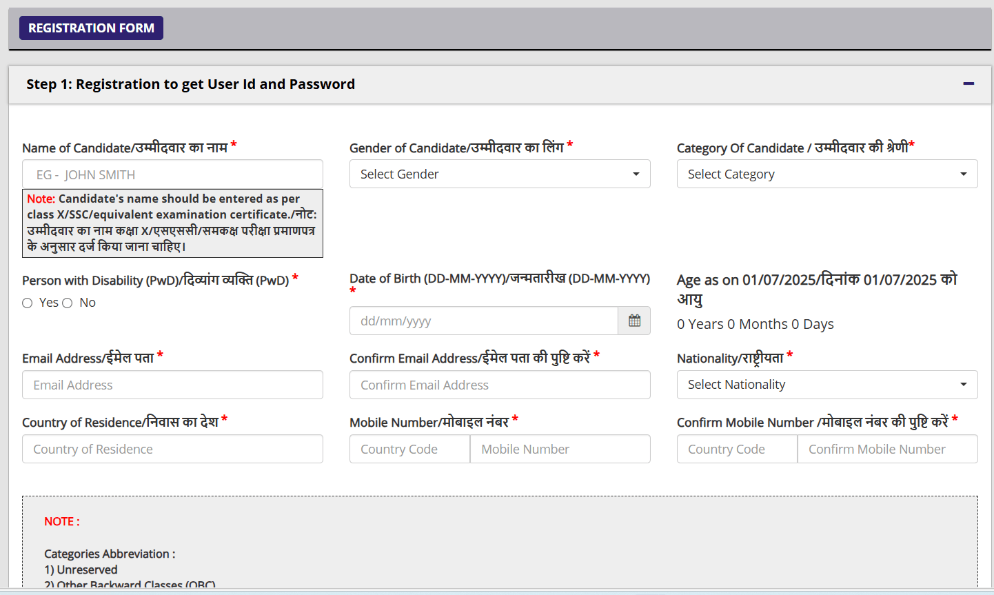Click Country Code field under Confirm Mobile
This screenshot has height=595, width=994.
point(737,449)
